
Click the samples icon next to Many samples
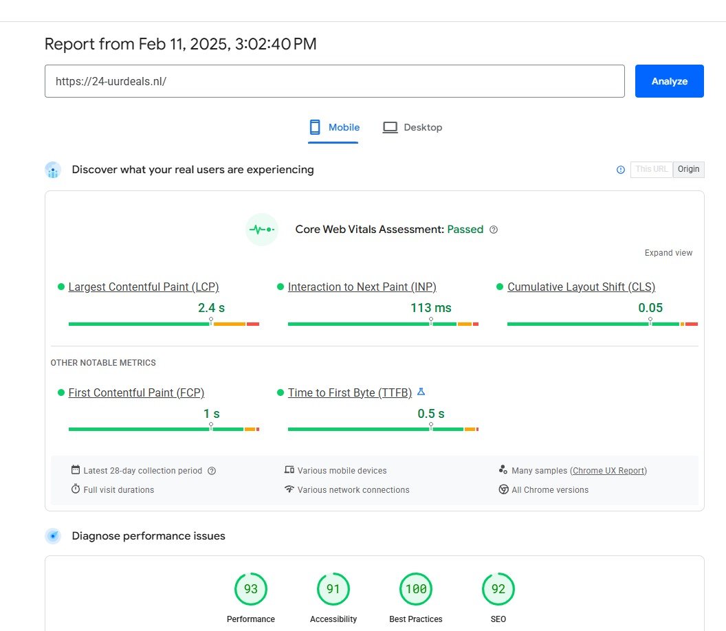(503, 470)
